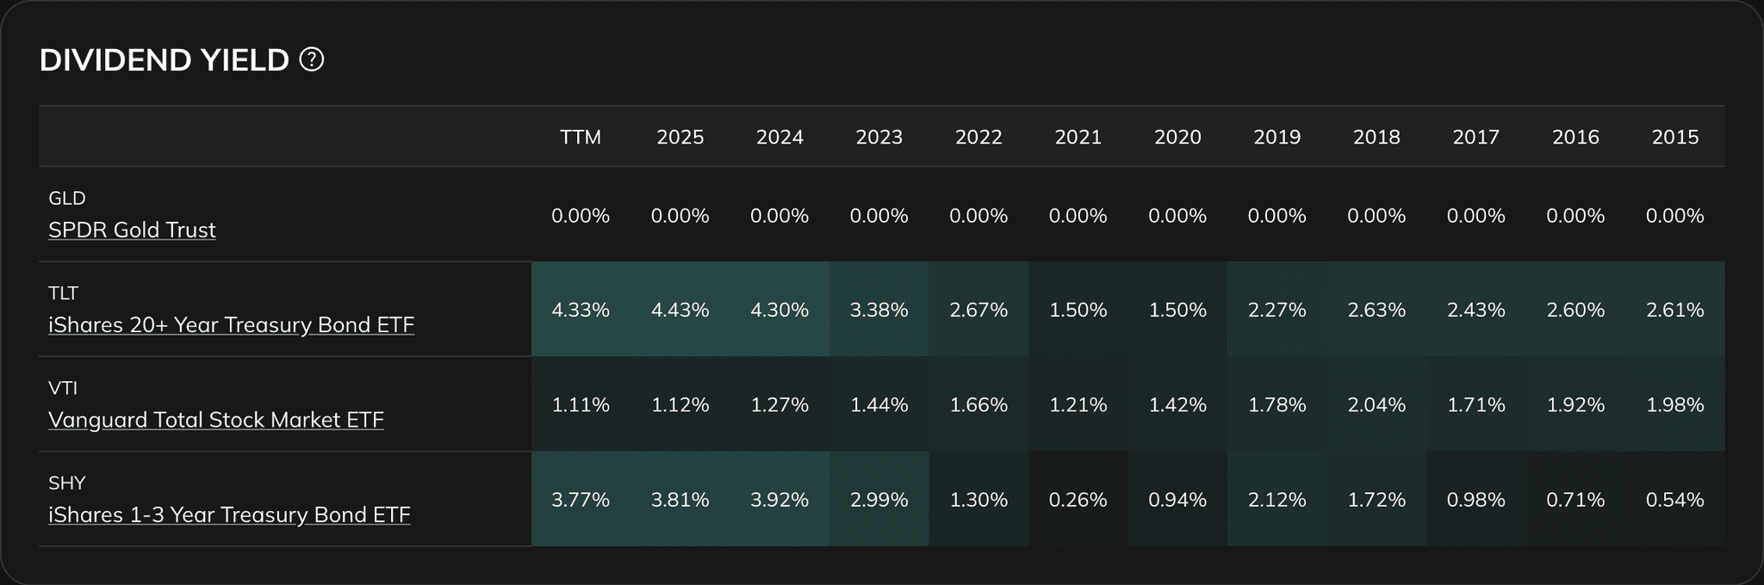Select the 2023 column header
The width and height of the screenshot is (1764, 585).
click(879, 136)
